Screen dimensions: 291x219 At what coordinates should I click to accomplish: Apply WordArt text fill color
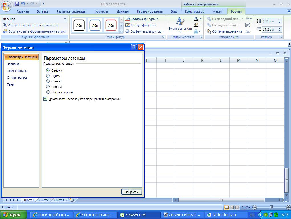pyautogui.click(x=196, y=19)
